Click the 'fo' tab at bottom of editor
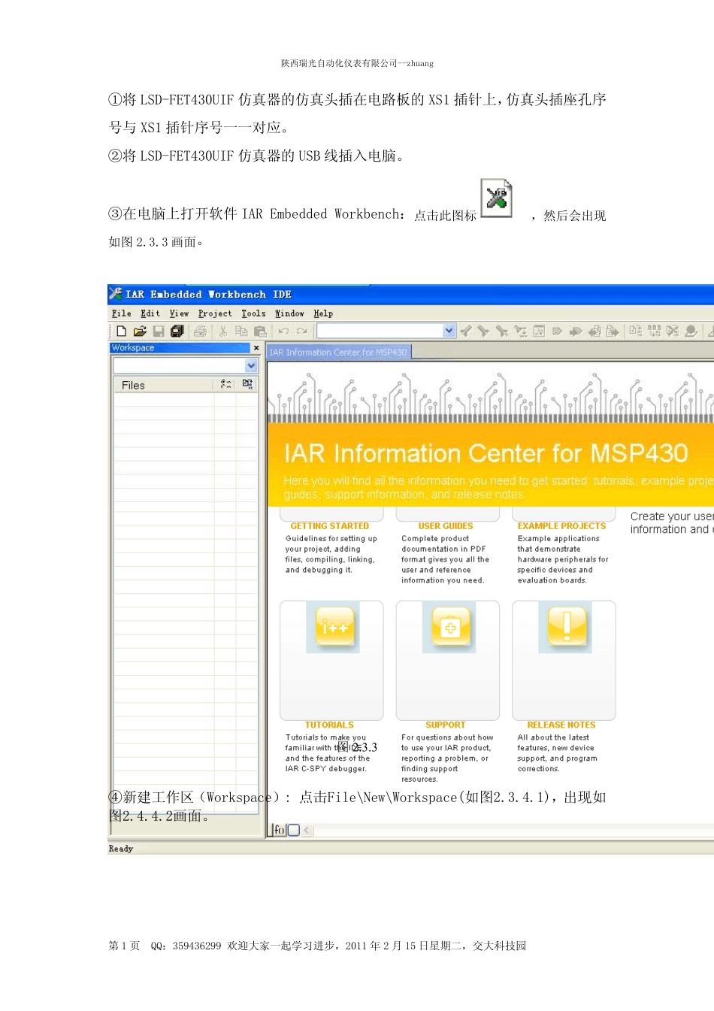714x1011 pixels. point(279,830)
